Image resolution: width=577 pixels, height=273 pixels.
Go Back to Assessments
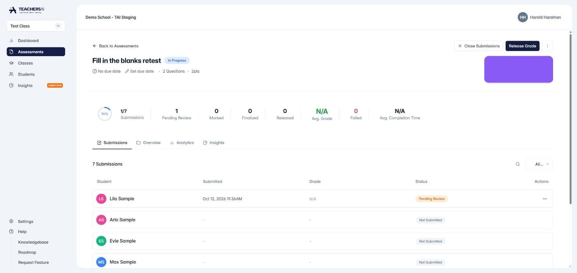[x=116, y=46]
